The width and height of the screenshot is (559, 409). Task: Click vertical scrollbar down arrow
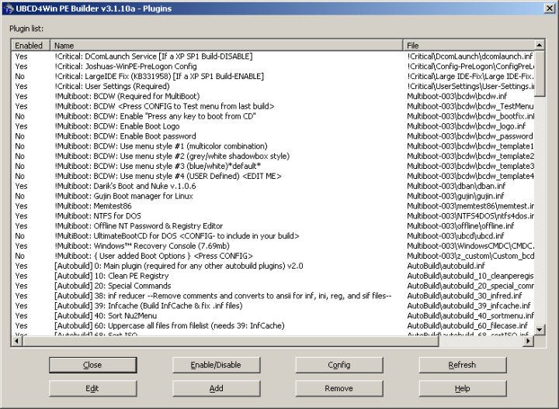[x=540, y=330]
